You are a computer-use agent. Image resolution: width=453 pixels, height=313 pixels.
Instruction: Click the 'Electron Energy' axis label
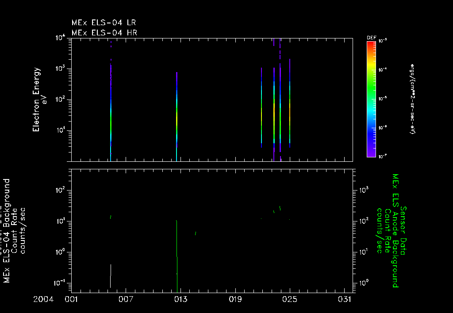(36, 99)
